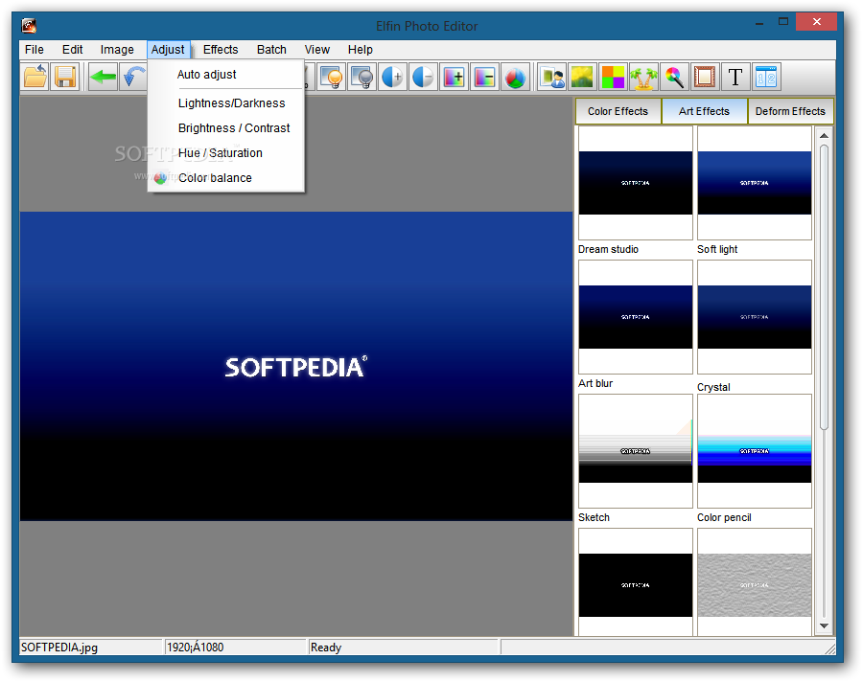
Task: Close the Elfin Photo Editor window
Action: (x=817, y=22)
